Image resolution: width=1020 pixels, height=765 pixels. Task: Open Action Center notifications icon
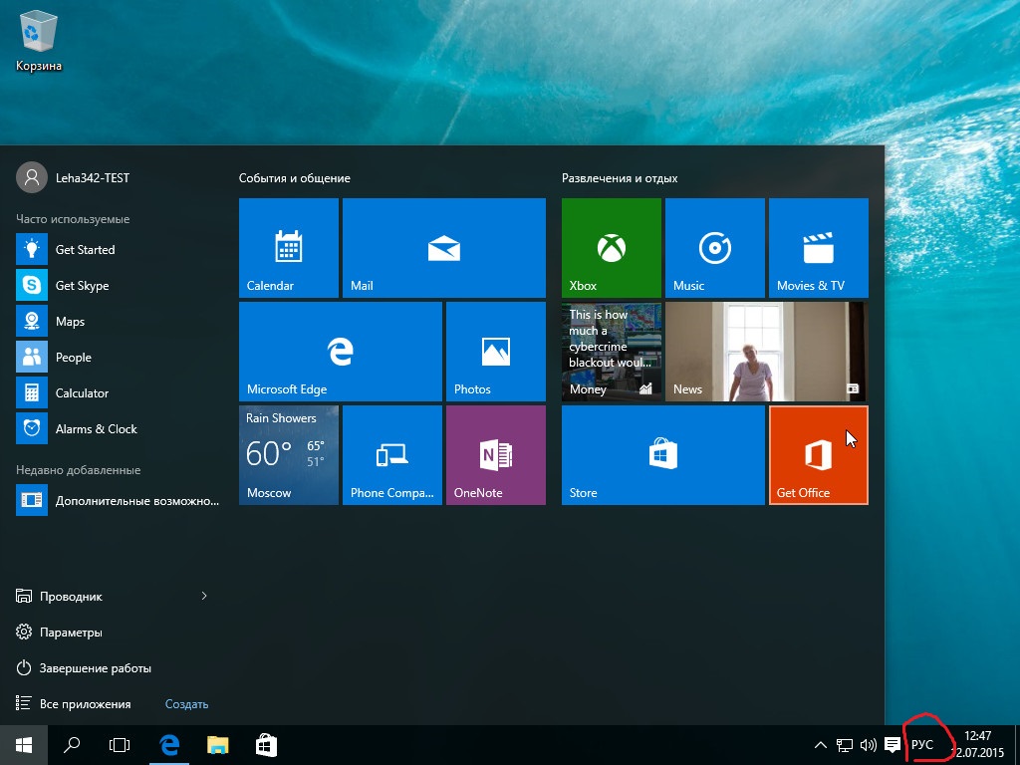click(x=892, y=745)
